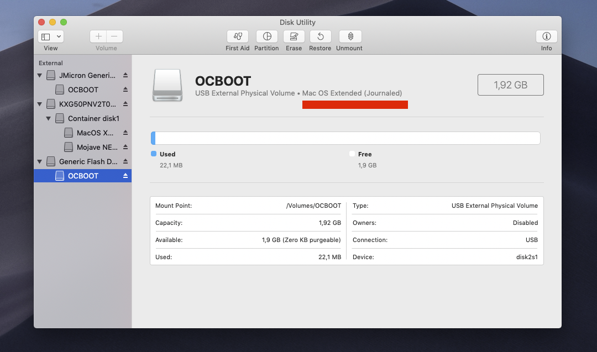The width and height of the screenshot is (597, 352).
Task: Click the Erase toolbar icon
Action: click(x=294, y=36)
